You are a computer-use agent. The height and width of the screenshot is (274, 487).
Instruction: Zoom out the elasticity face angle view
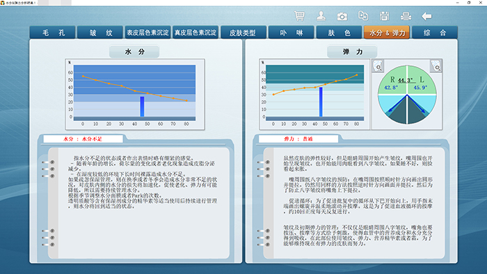(378, 66)
